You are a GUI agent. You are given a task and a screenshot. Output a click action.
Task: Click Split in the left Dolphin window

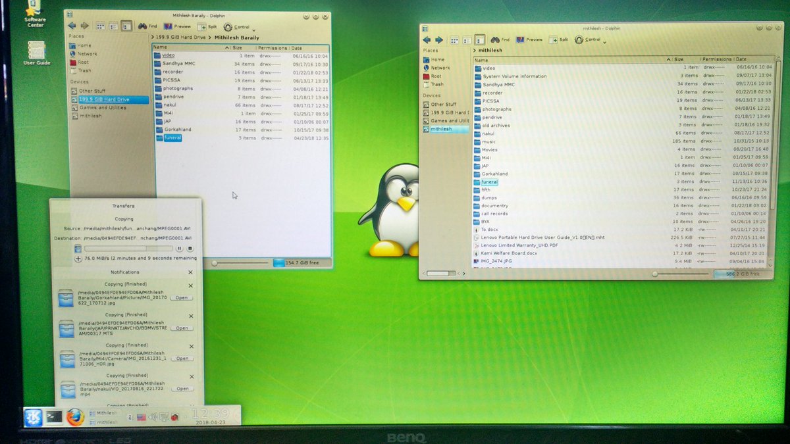207,26
